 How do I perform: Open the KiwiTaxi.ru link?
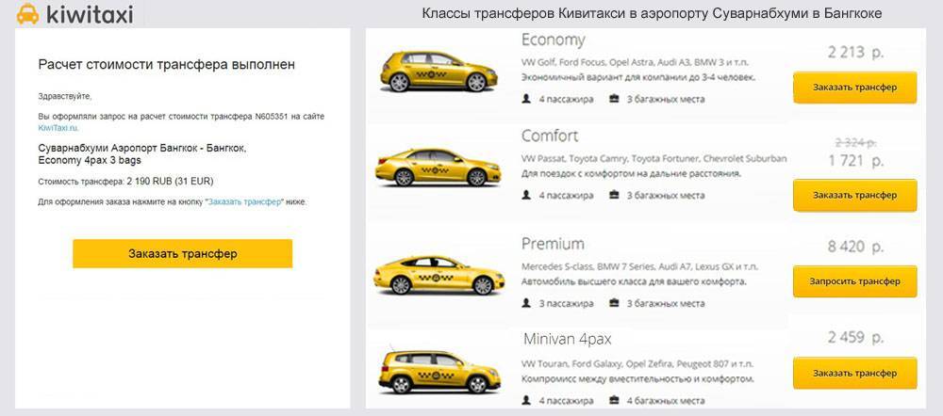[x=58, y=127]
